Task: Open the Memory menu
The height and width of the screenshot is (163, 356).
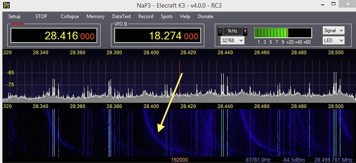Action: (95, 16)
